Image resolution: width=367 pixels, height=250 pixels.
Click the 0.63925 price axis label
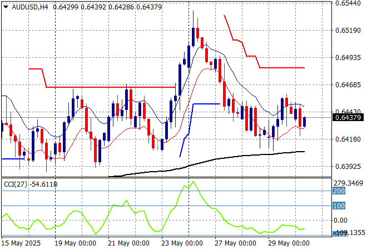[348, 166]
